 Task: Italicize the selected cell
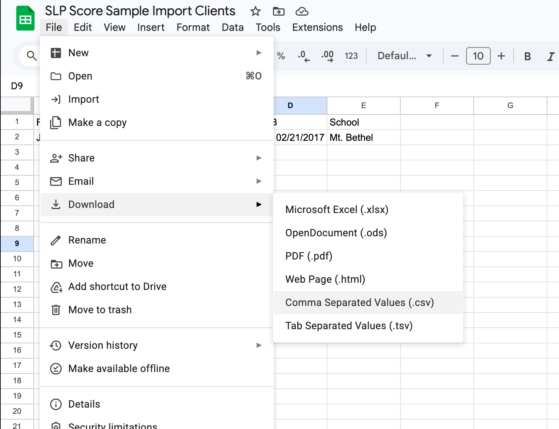click(551, 56)
